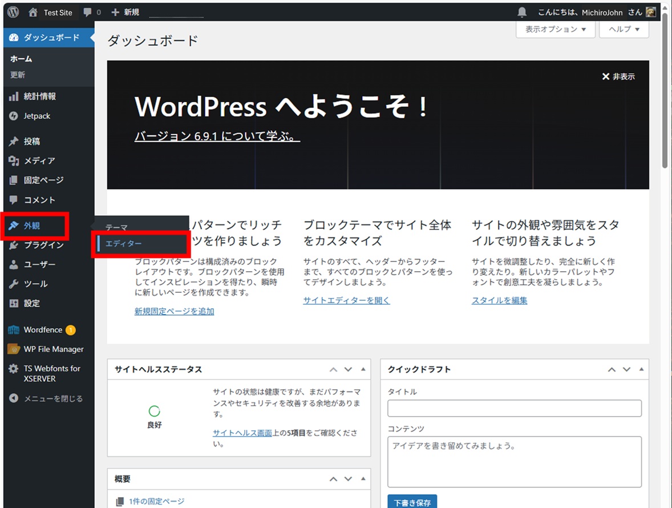Move the 概要 panel down with arrow

pyautogui.click(x=348, y=479)
